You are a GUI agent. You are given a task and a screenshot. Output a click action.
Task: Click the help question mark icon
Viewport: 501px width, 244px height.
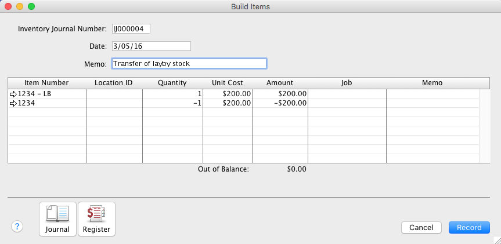17,227
